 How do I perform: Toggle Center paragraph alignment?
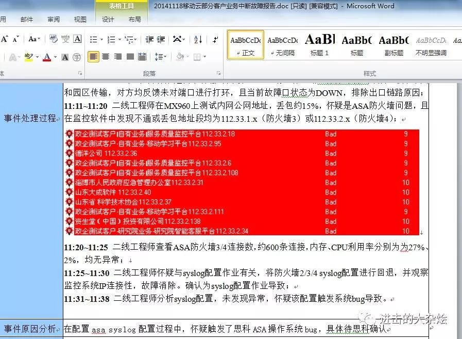pyautogui.click(x=106, y=57)
